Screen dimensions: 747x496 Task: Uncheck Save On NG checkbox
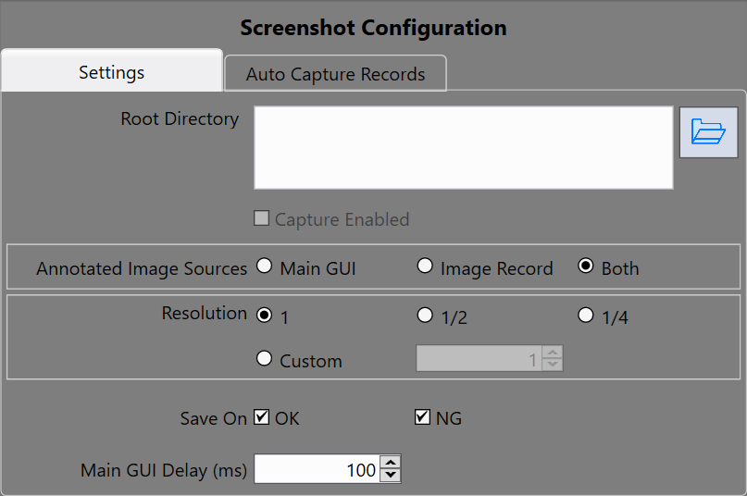pos(422,417)
